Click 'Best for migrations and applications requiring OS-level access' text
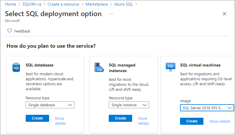This screenshot has height=135, width=235. click(206, 79)
